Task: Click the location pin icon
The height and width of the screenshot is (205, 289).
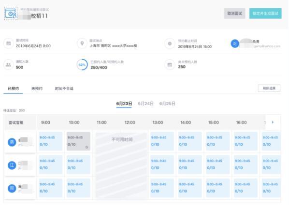Action: coord(82,43)
